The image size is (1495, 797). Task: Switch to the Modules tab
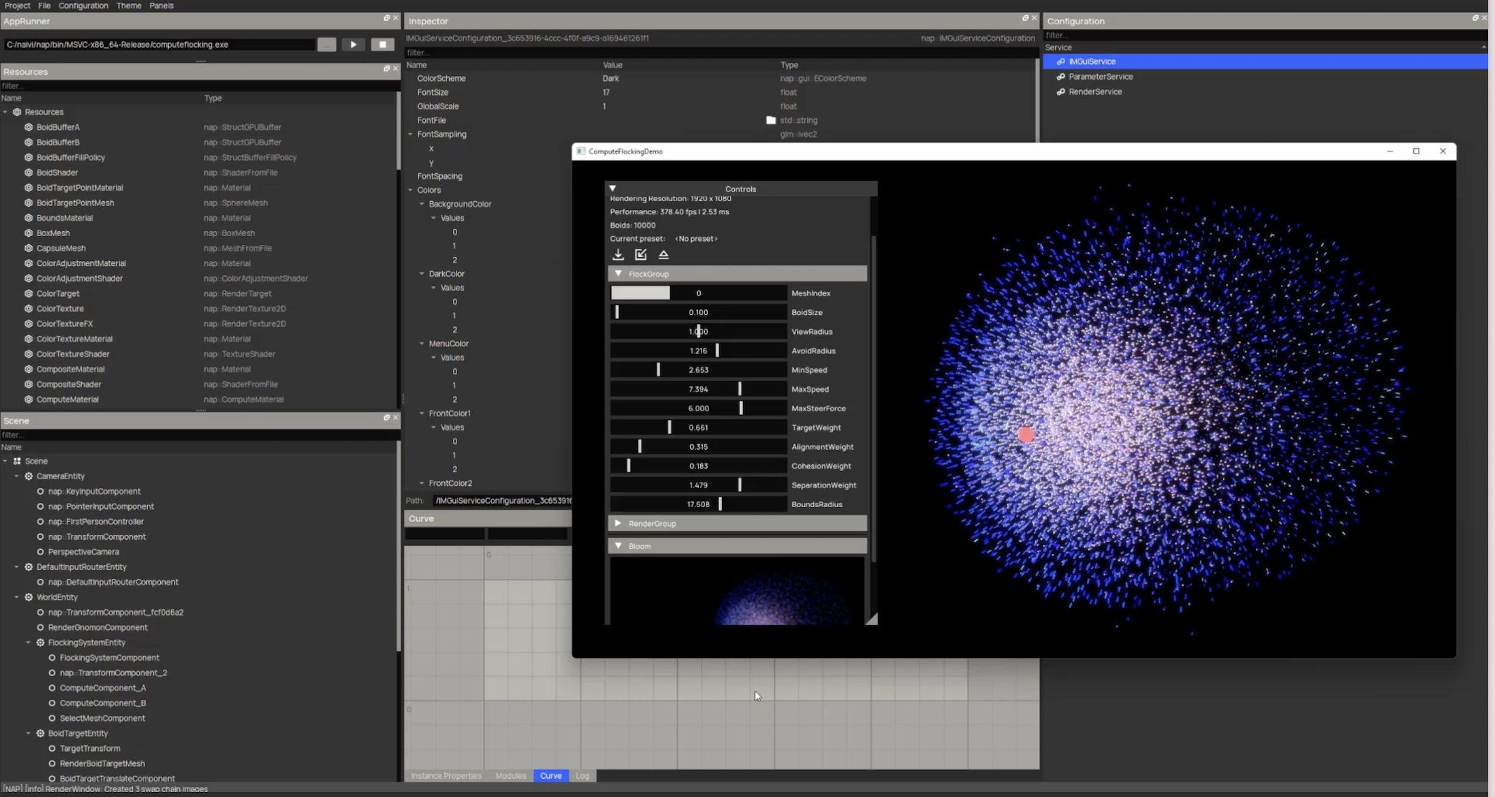pyautogui.click(x=510, y=776)
